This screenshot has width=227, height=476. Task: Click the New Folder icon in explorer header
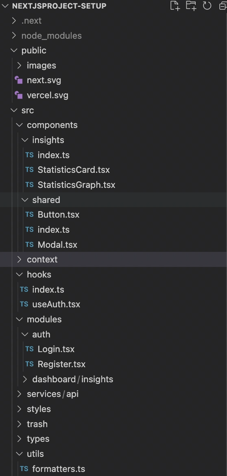191,6
